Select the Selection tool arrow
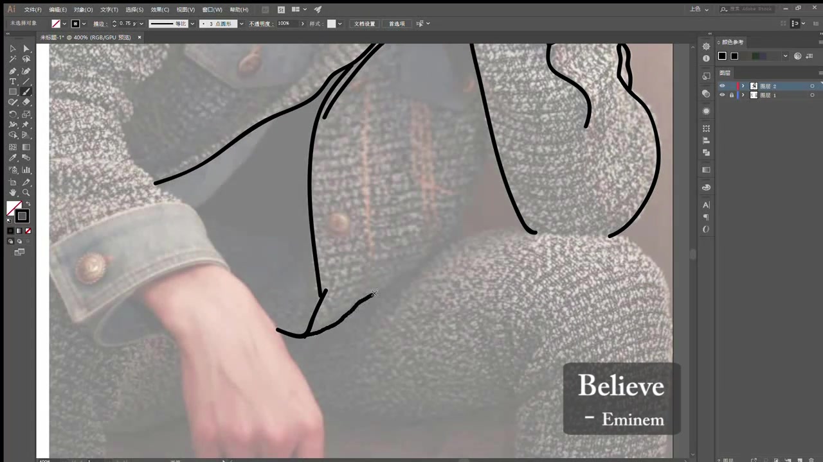This screenshot has height=462, width=823. tap(12, 49)
